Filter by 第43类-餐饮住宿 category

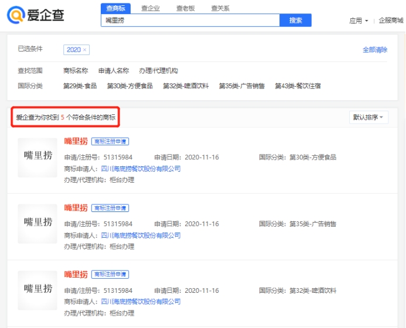298,86
